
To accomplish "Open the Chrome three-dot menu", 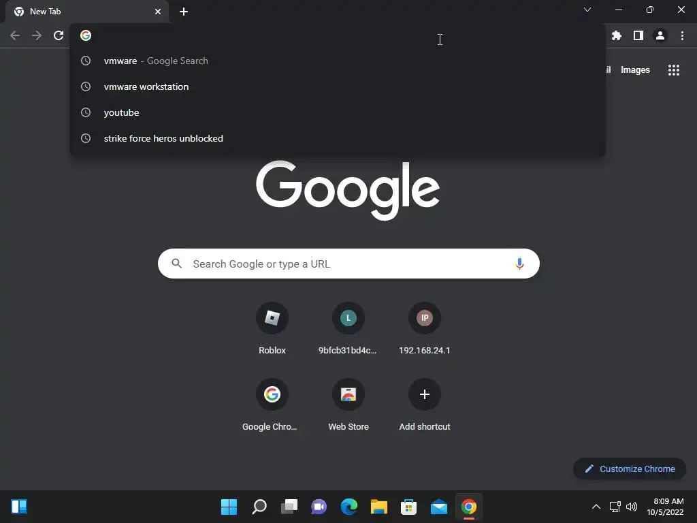I will [x=682, y=35].
